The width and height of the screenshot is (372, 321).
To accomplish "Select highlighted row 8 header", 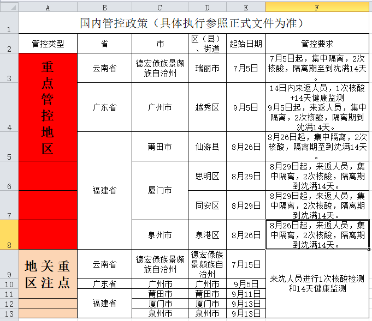I will click(x=9, y=234).
